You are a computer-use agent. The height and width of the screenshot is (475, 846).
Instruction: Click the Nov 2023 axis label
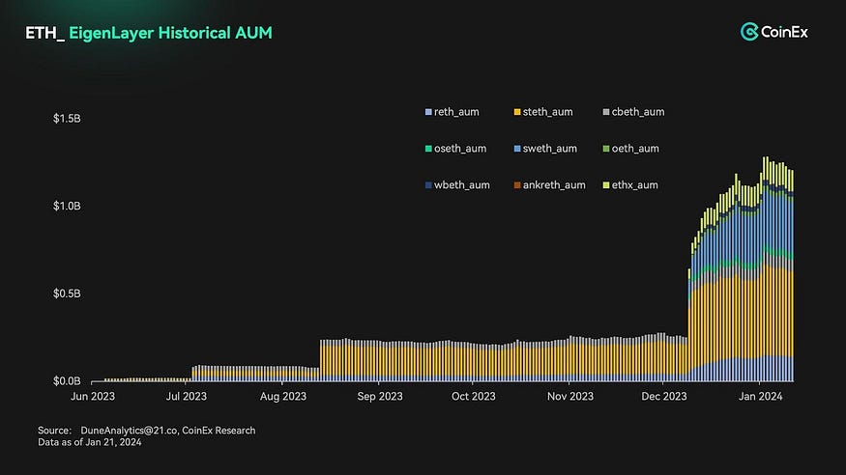(570, 397)
